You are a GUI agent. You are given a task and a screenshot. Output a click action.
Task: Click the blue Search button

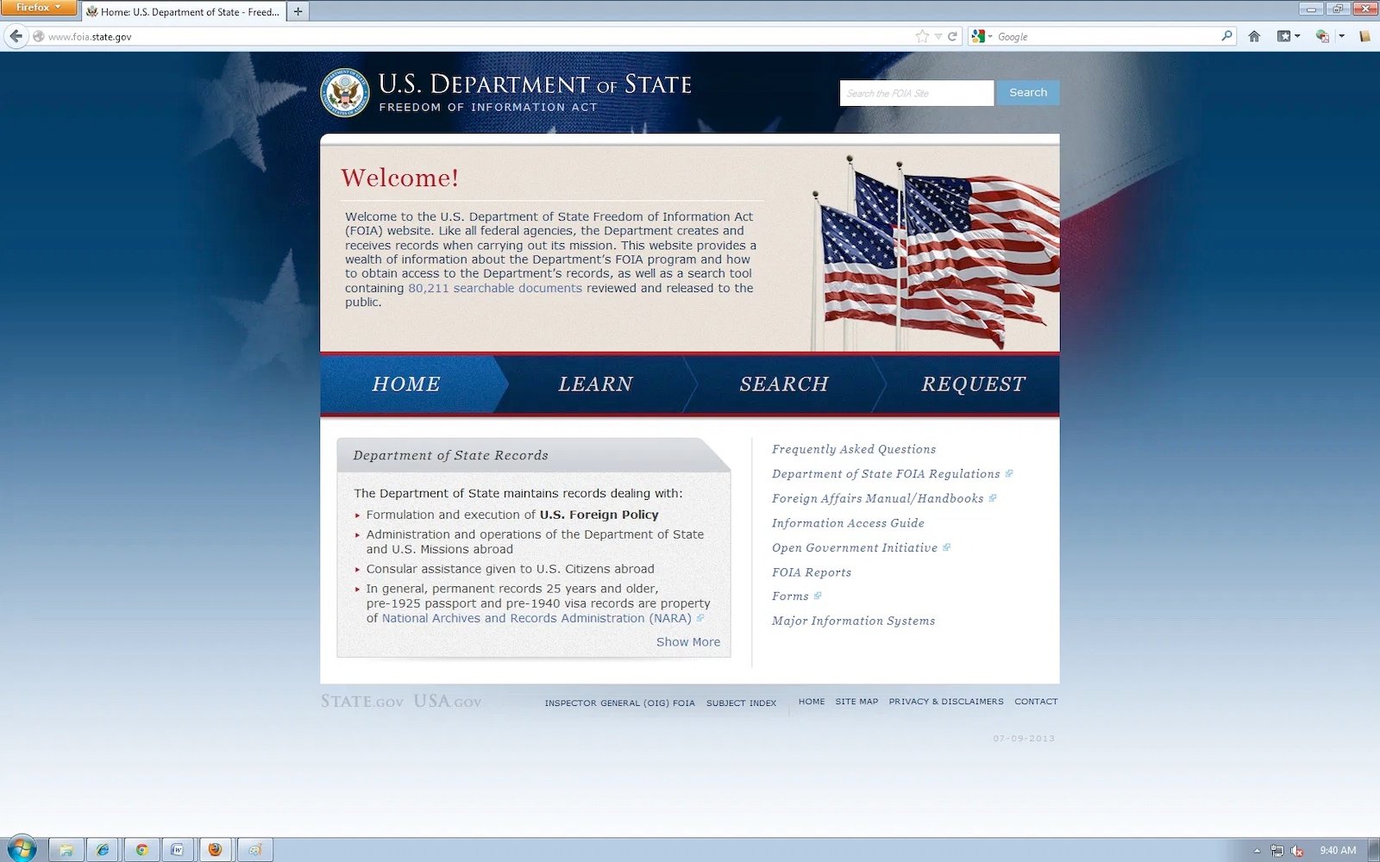coord(1028,92)
